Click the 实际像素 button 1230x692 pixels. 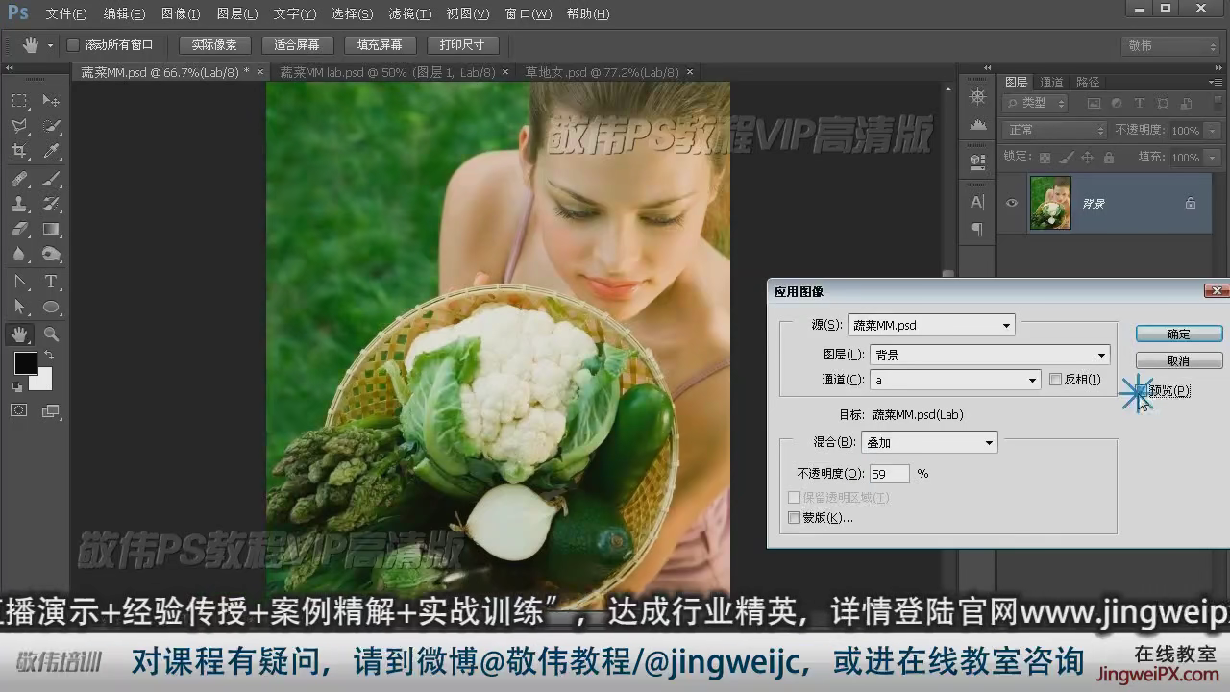214,45
